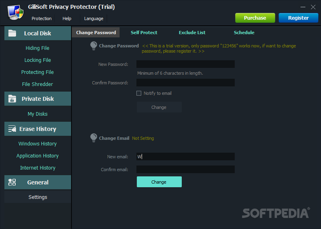Image resolution: width=321 pixels, height=229 pixels.
Task: Click the General grid icon
Action: point(12,182)
